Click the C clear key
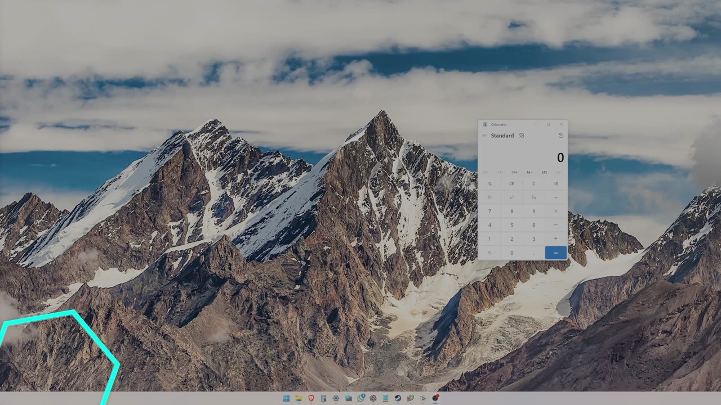 pyautogui.click(x=533, y=183)
